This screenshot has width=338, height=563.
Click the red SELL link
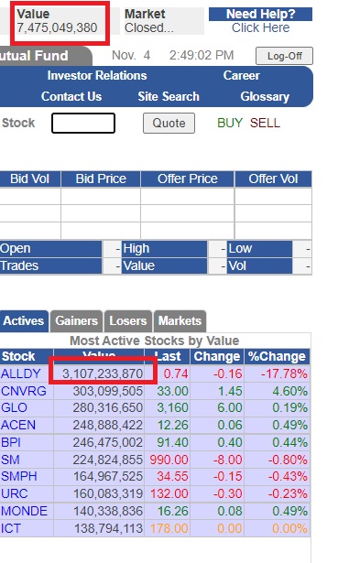point(265,124)
